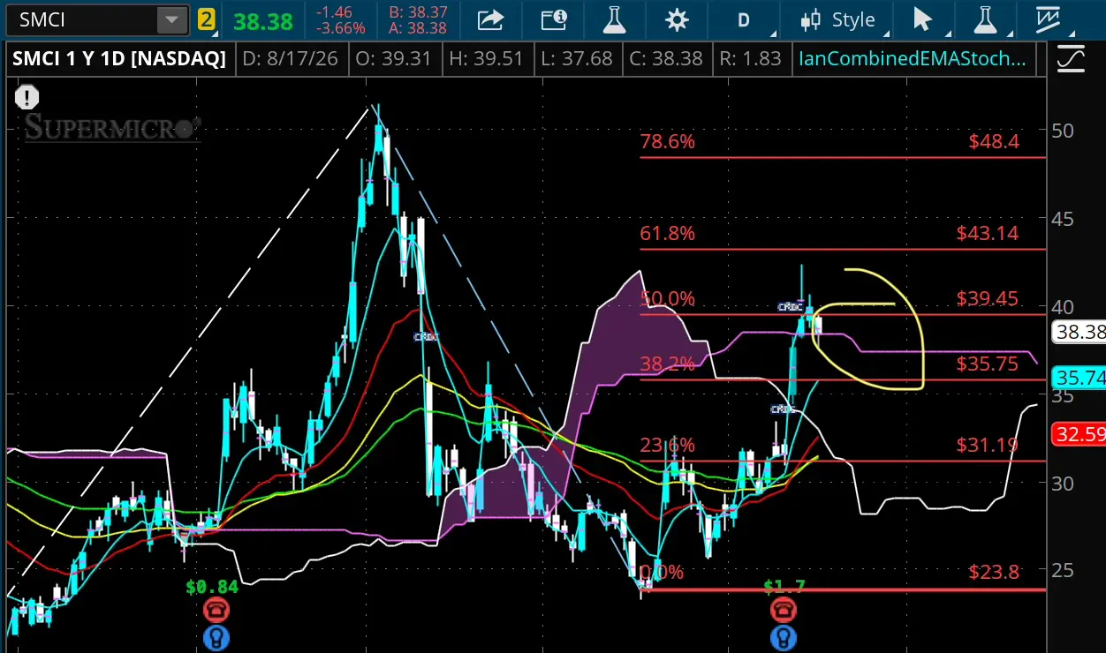Click the C: 38.38 close value
This screenshot has width=1106, height=653.
coord(667,59)
